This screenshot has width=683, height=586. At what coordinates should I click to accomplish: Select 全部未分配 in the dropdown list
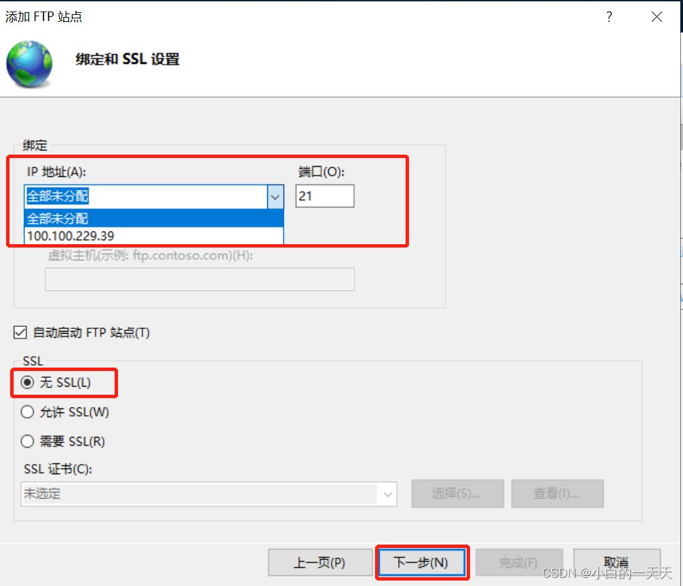[x=154, y=218]
